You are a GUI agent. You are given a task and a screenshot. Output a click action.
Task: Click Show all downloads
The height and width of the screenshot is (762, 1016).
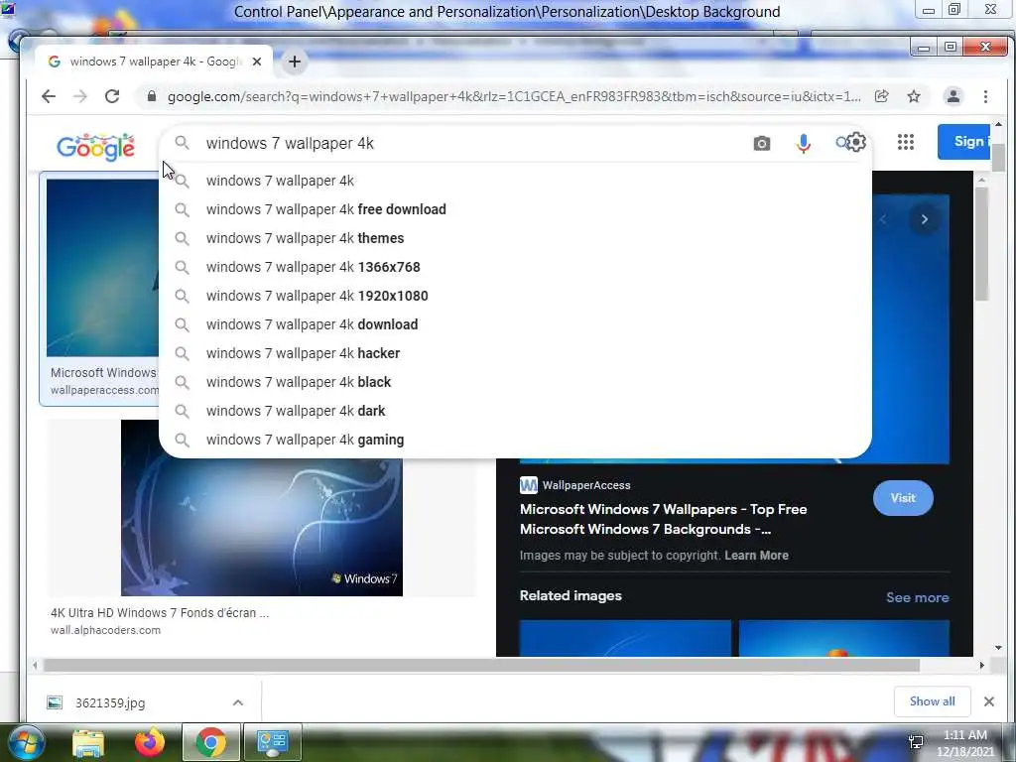tap(932, 701)
